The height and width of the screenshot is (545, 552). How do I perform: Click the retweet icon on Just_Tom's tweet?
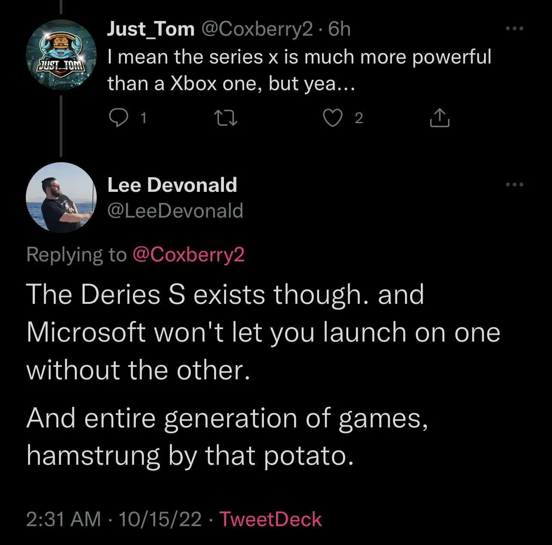[x=226, y=118]
